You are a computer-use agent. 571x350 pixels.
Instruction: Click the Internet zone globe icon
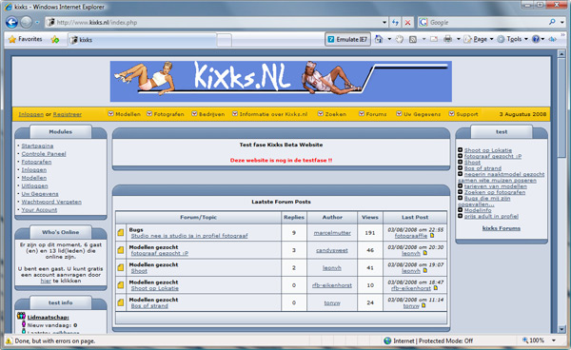coord(387,340)
